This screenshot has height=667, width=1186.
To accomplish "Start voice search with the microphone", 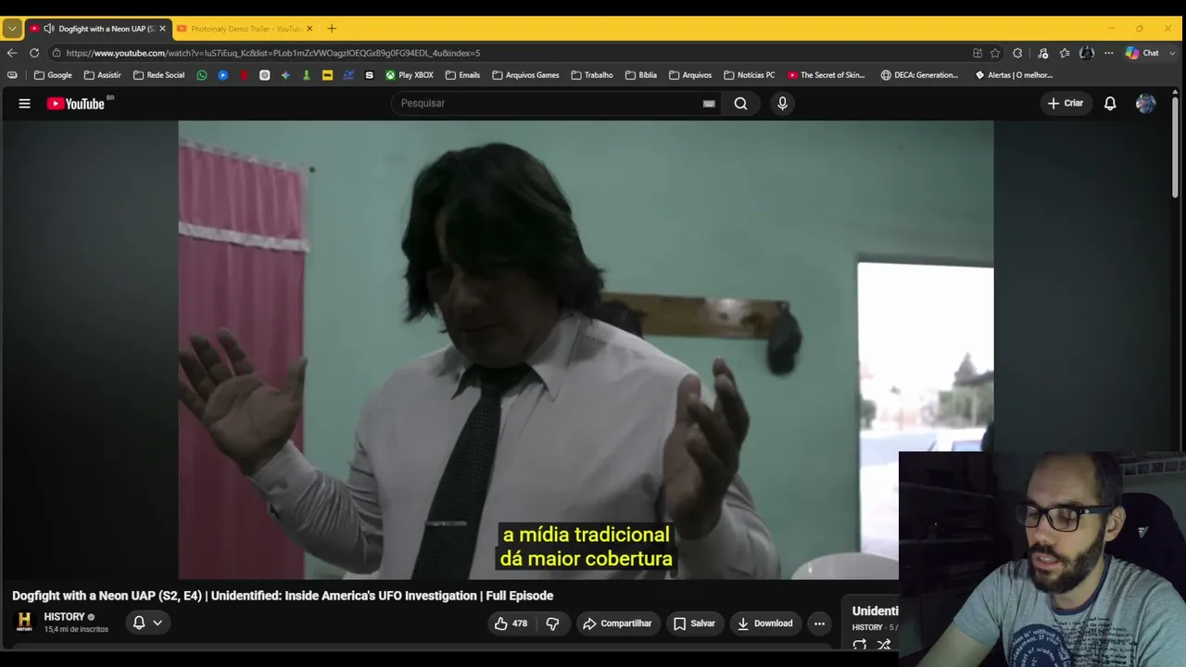I will (782, 104).
